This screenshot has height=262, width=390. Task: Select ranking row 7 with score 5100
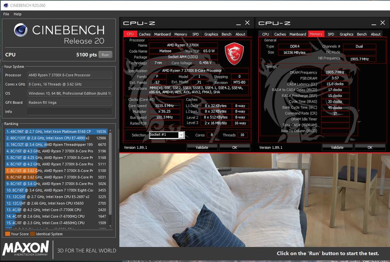(x=56, y=171)
